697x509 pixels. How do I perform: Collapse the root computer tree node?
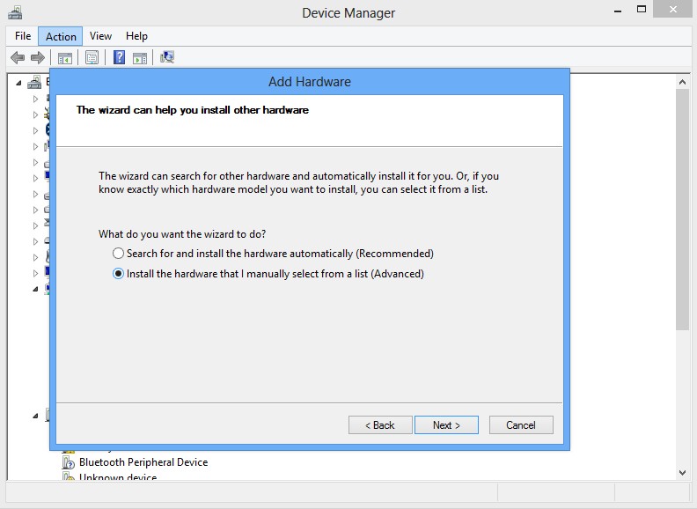(18, 83)
